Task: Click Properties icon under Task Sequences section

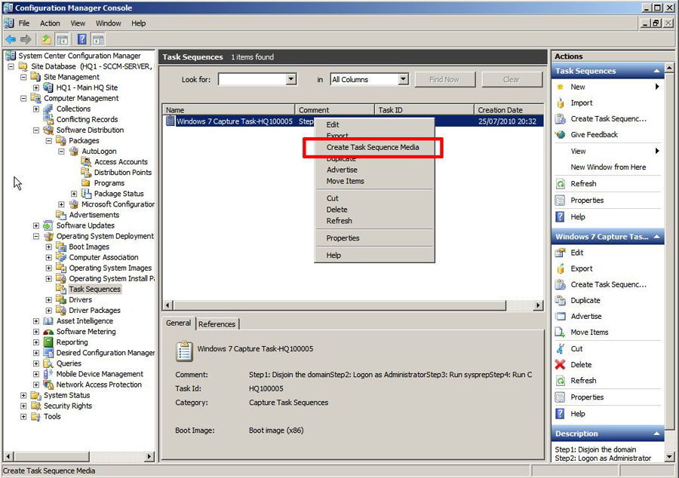Action: tap(561, 201)
